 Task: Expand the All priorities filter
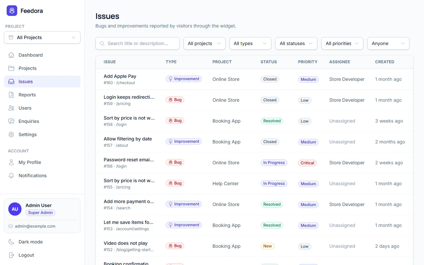342,43
